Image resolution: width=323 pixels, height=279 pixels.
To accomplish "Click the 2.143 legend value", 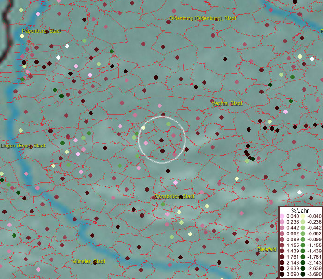I will pyautogui.click(x=292, y=263).
